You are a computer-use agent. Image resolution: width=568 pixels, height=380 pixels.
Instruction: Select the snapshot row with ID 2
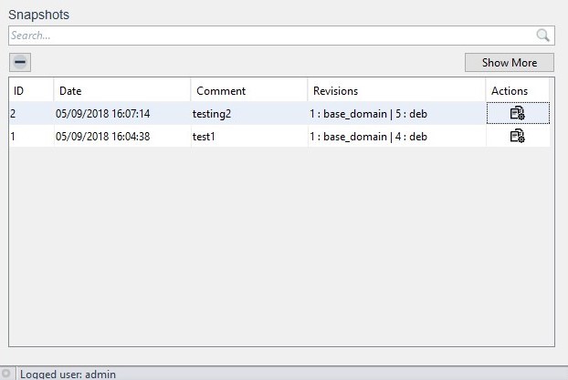[14, 114]
